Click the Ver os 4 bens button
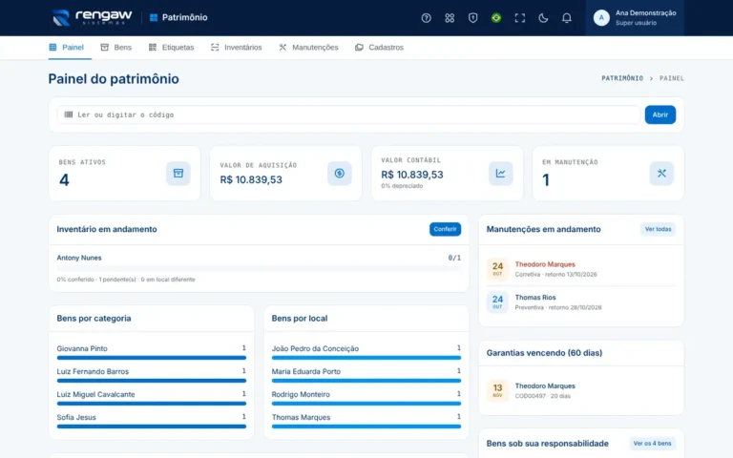Screen dimensions: 733x458 pos(652,443)
